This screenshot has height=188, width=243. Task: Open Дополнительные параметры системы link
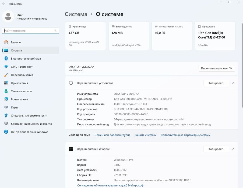185,135
